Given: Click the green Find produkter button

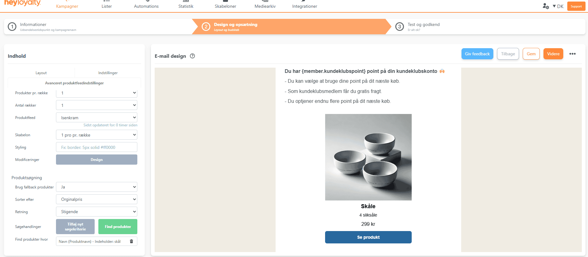Looking at the screenshot, I should click(x=118, y=227).
